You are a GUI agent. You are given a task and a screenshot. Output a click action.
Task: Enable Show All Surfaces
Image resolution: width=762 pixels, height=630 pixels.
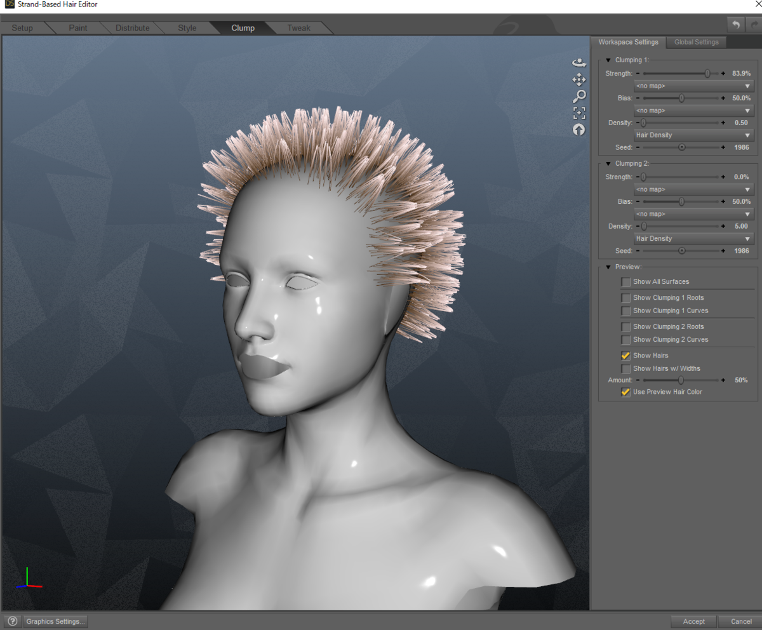625,281
